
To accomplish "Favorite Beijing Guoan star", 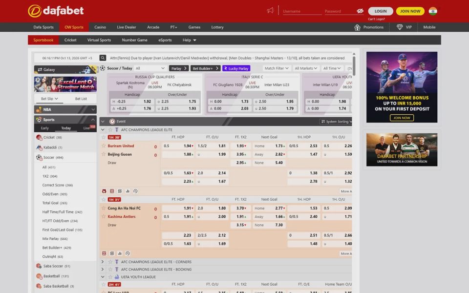I will (x=104, y=154).
